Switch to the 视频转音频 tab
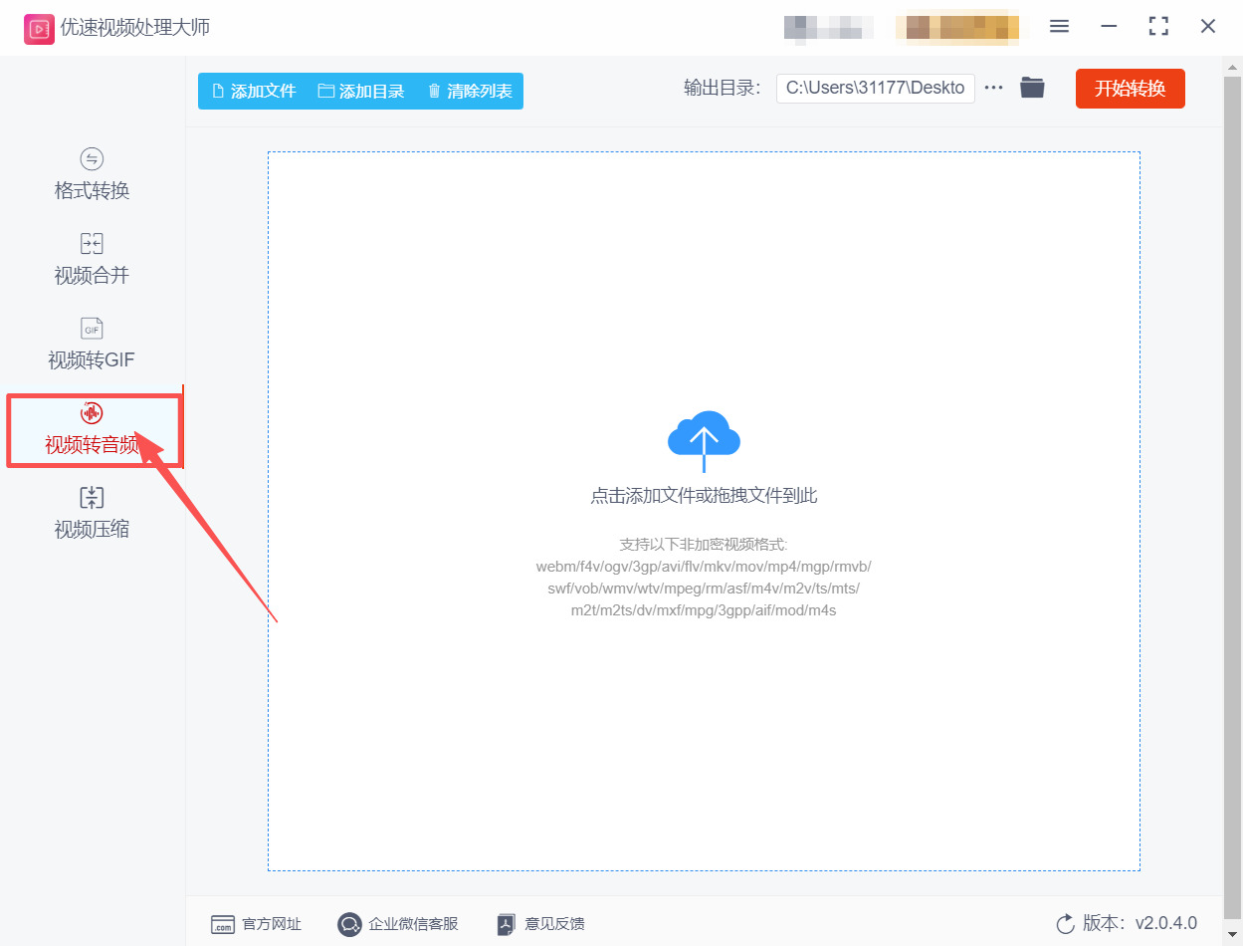The width and height of the screenshot is (1243, 946). coord(94,429)
